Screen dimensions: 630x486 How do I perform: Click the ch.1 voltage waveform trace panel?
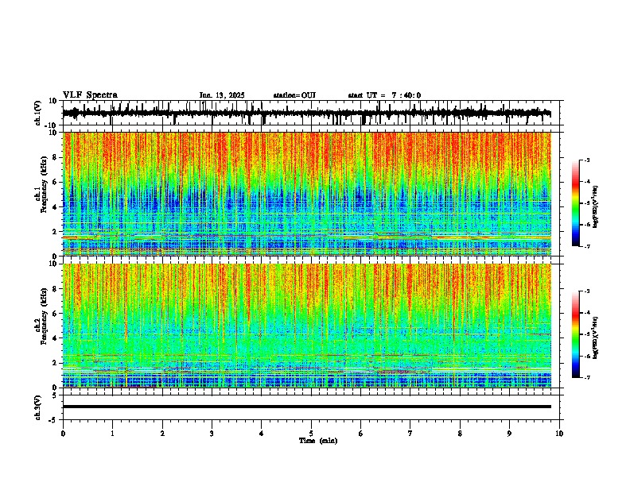click(311, 113)
